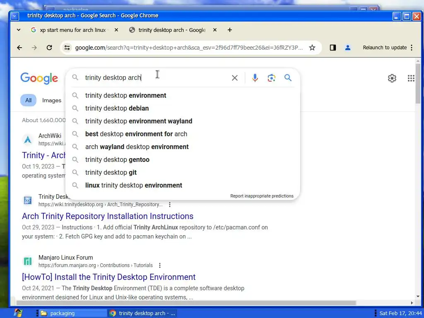Open '[HowTo] Install the Trinity Desktop Environment'
Image resolution: width=424 pixels, height=318 pixels.
coord(109,277)
